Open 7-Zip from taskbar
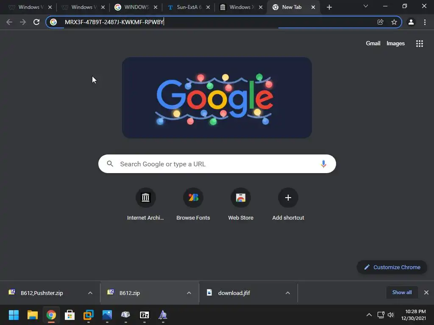434x325 pixels. coord(145,315)
